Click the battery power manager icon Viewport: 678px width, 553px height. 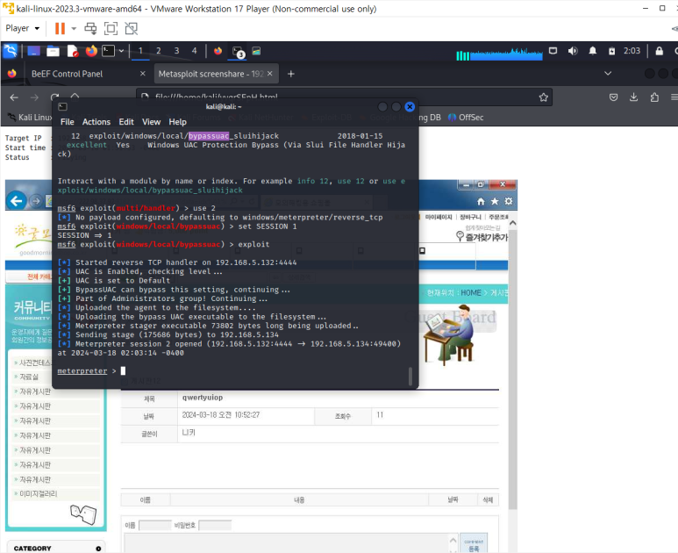(611, 51)
